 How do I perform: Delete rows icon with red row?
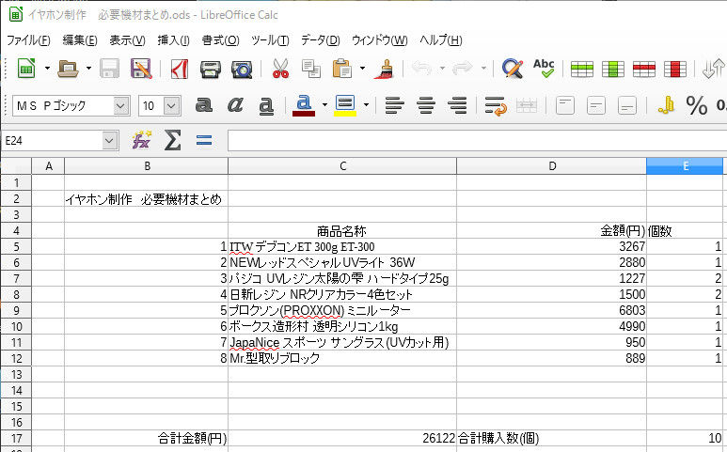coord(644,69)
